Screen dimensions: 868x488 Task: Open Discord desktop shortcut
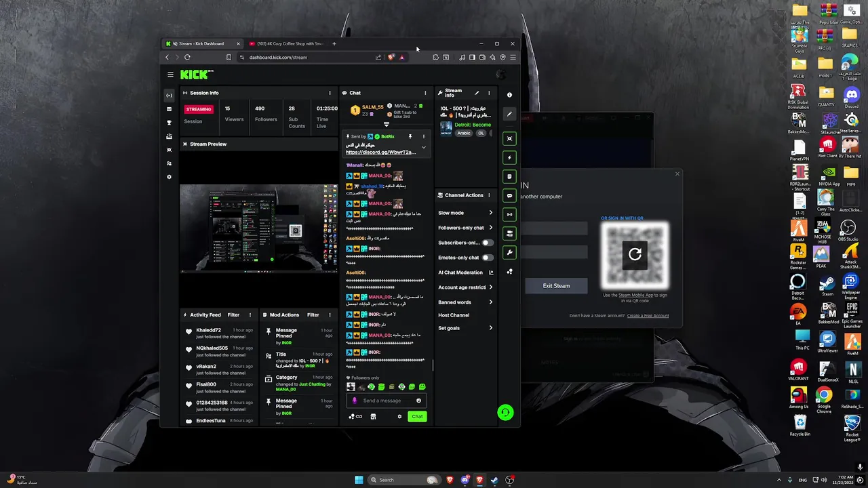(x=851, y=97)
